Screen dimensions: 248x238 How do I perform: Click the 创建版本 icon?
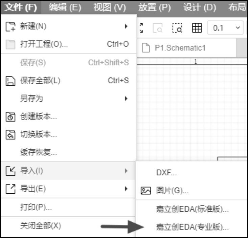tap(11, 117)
